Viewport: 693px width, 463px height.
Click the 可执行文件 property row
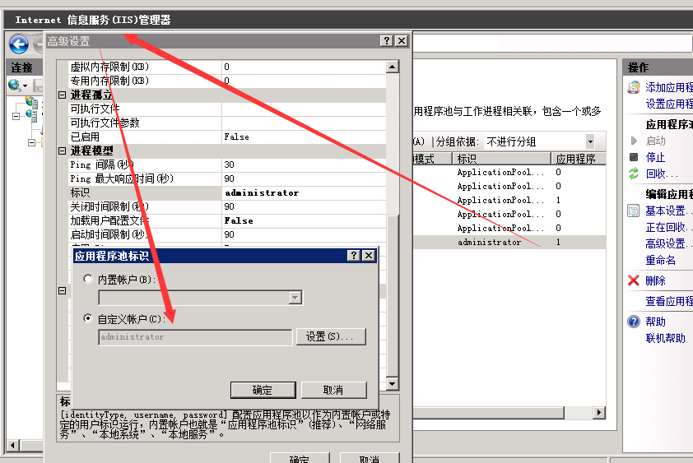click(x=227, y=109)
